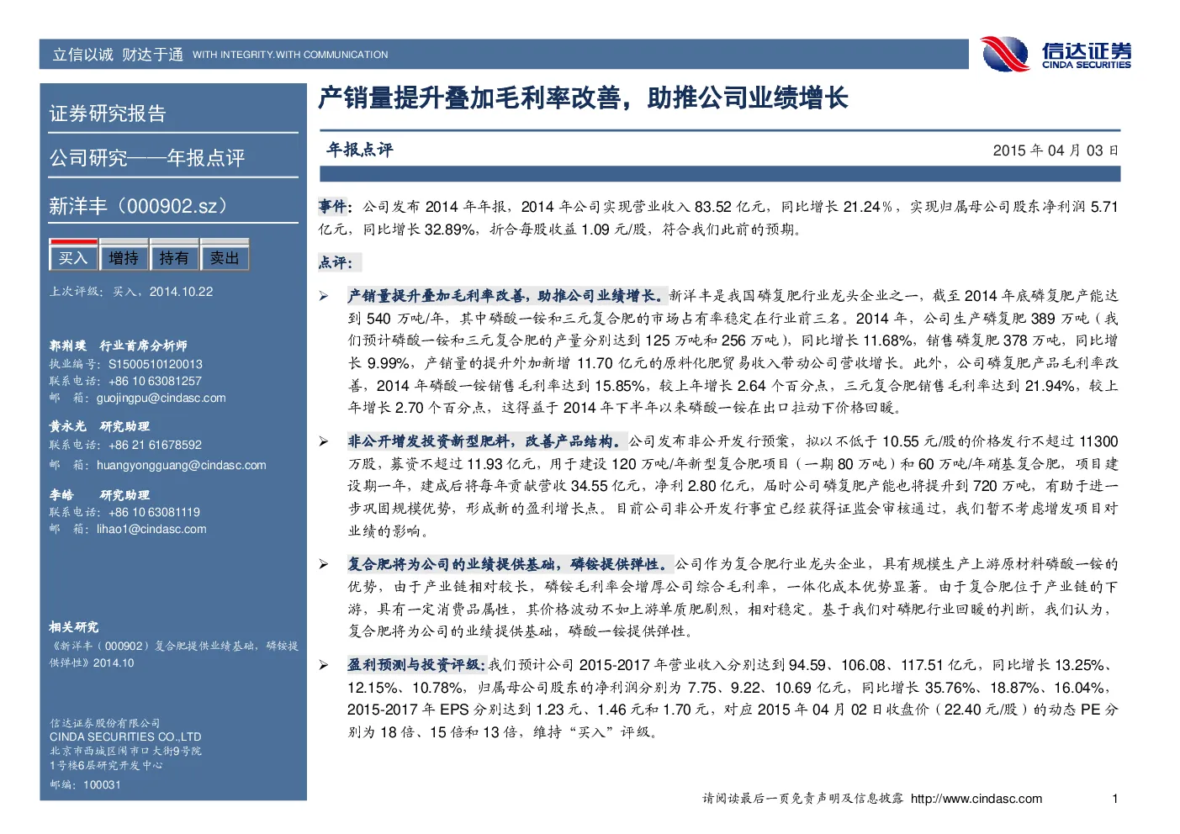Select the 增持 rating box

pyautogui.click(x=124, y=256)
